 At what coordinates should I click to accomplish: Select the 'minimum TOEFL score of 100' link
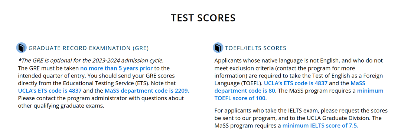[x=299, y=95]
